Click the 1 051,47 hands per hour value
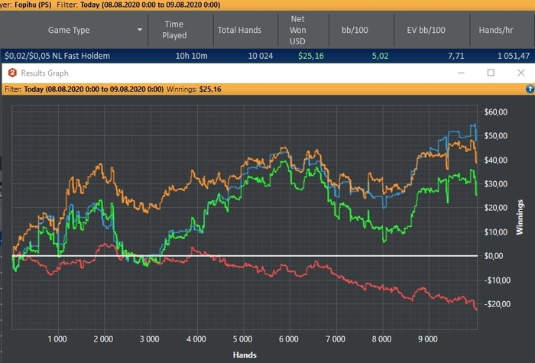Viewport: 535px width, 363px height. 514,56
